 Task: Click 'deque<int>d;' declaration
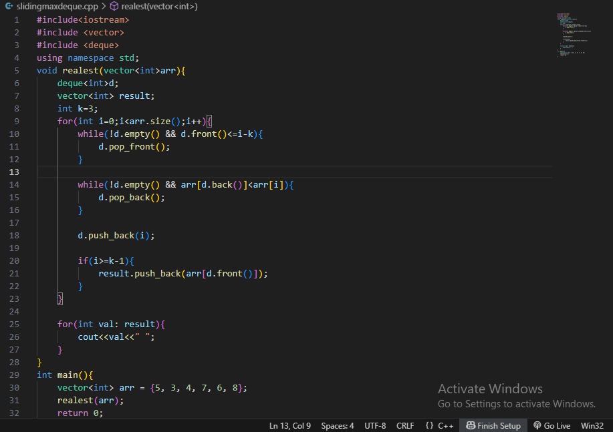click(x=88, y=83)
